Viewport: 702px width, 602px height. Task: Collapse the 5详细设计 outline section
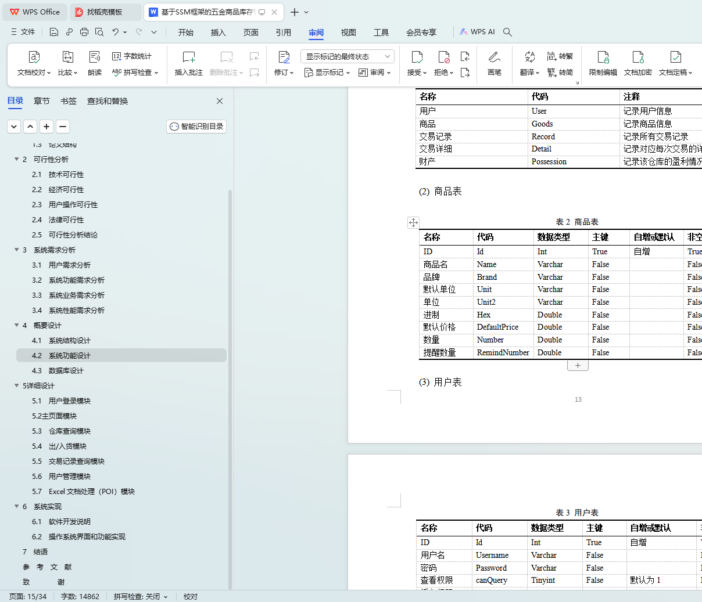[17, 385]
